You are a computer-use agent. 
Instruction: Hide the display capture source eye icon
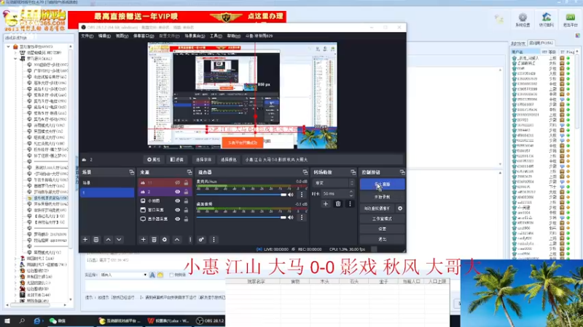(177, 219)
